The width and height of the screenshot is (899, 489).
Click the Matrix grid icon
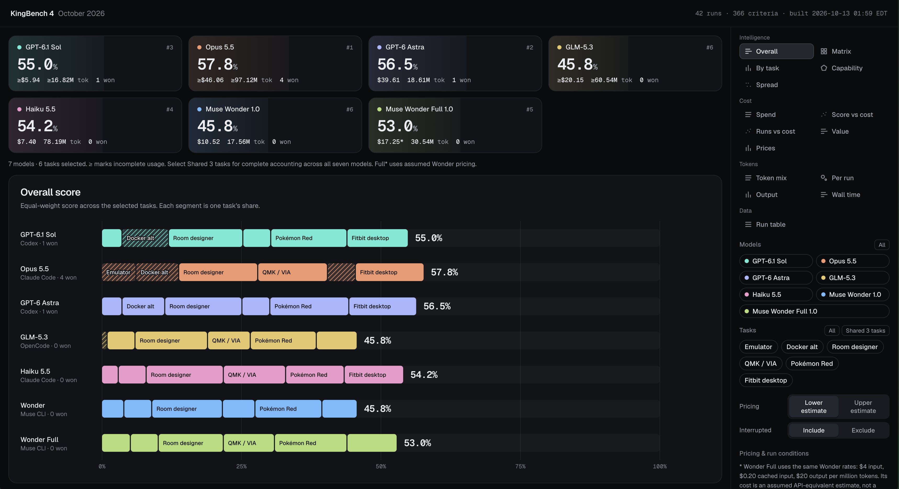(x=824, y=51)
